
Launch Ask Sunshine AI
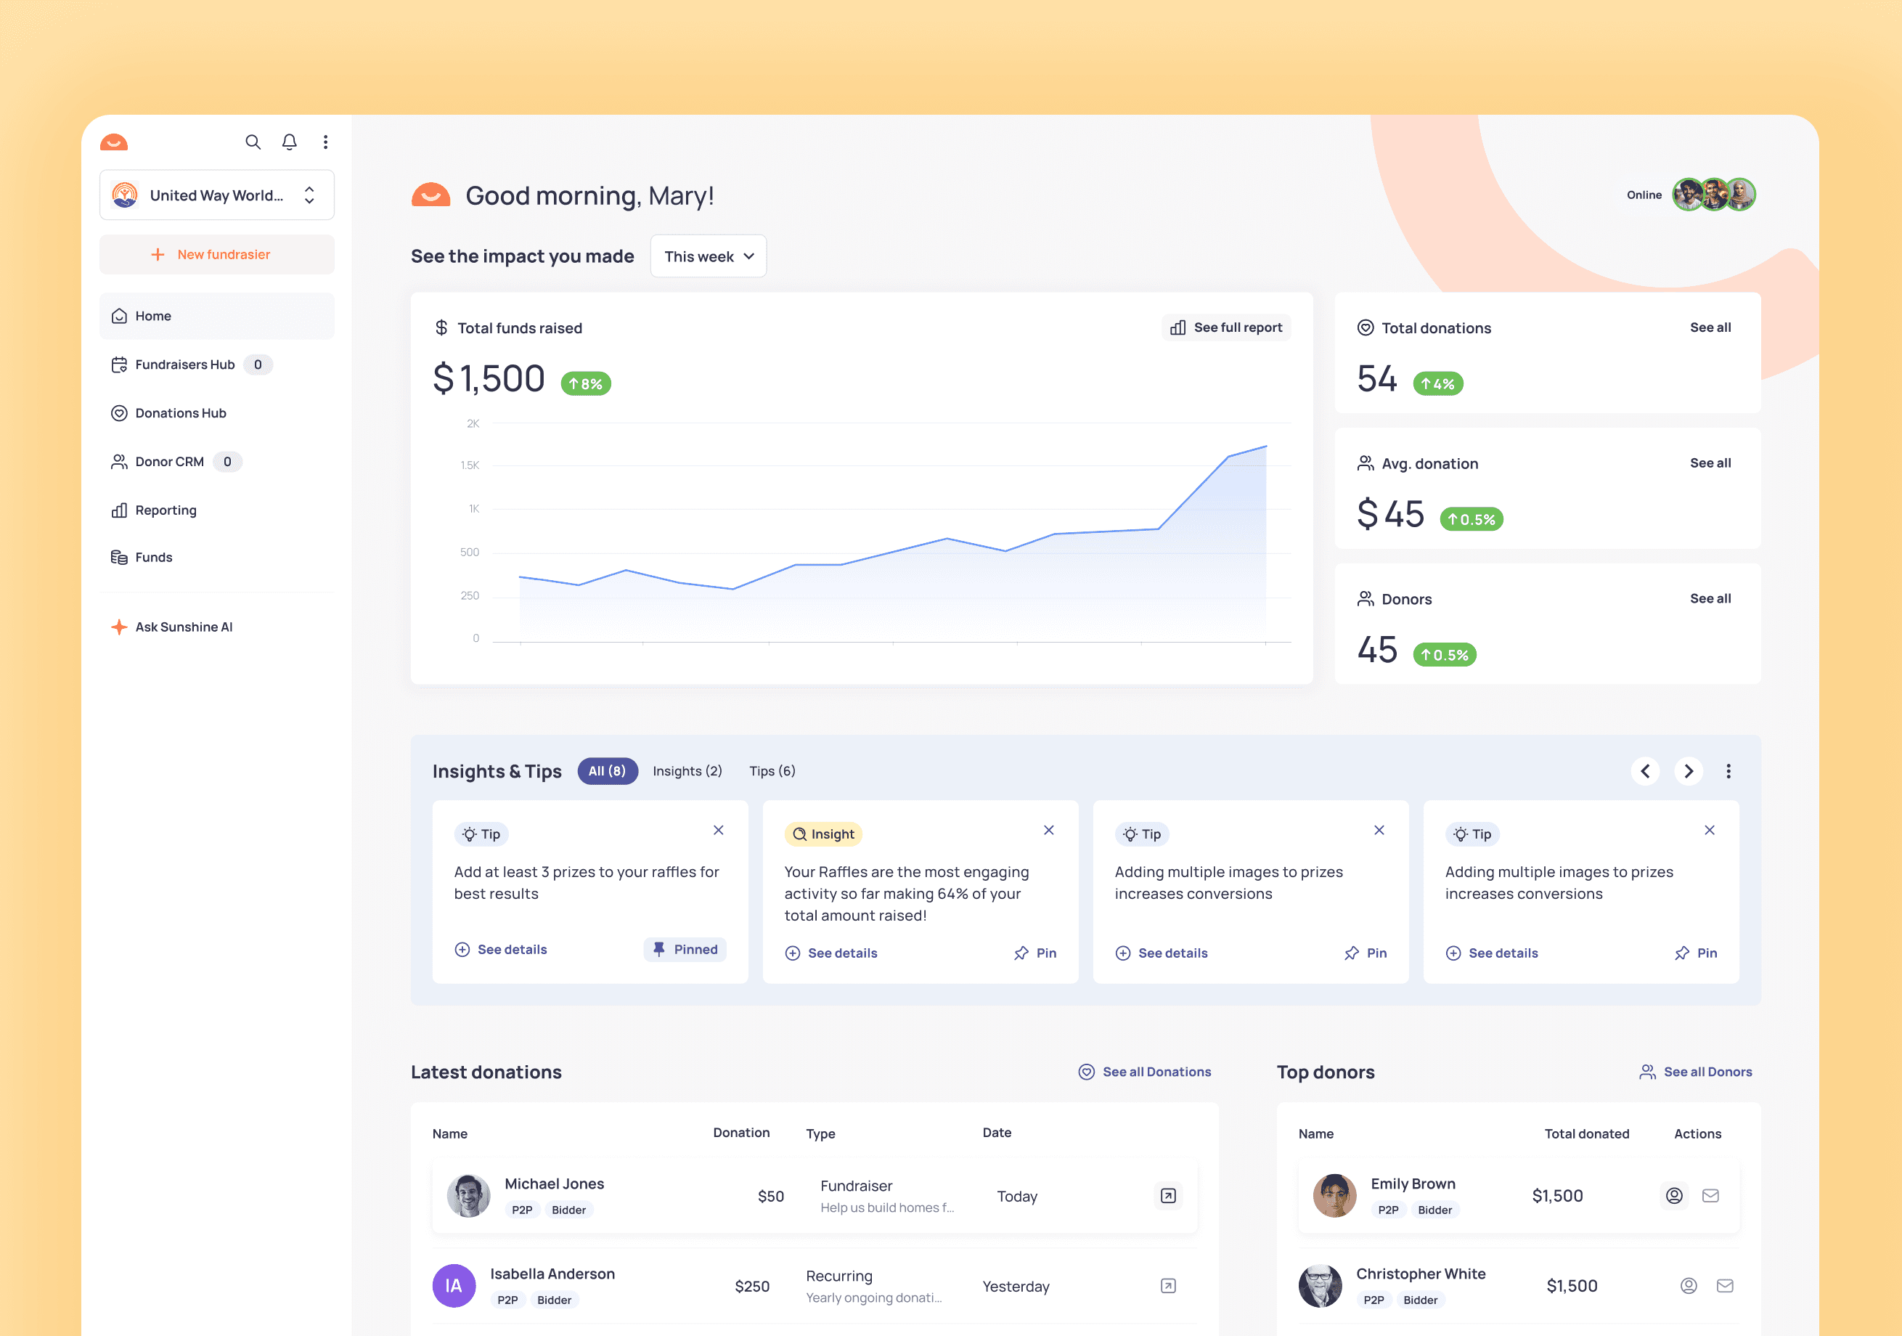coord(183,627)
